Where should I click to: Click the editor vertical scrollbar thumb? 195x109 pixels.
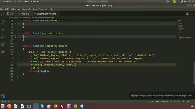(194, 73)
